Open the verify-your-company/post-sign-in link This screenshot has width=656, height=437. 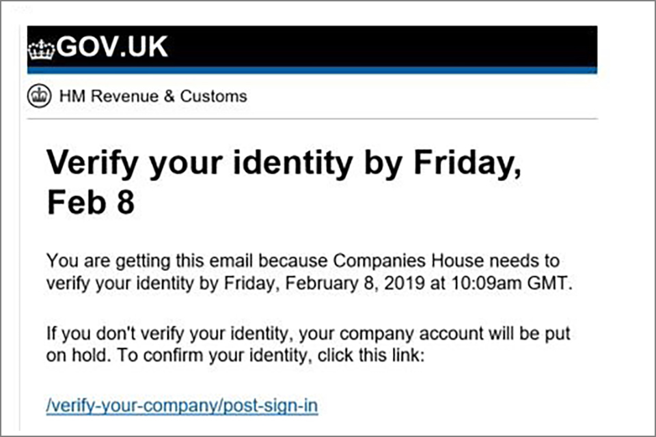click(182, 406)
